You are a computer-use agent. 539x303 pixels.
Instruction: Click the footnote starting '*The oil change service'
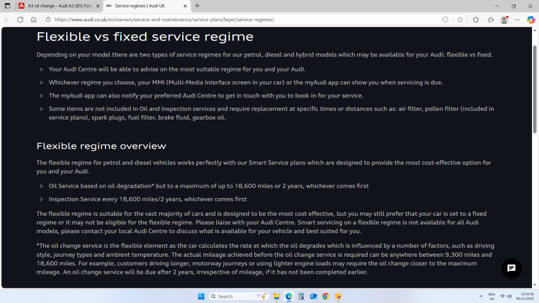[x=265, y=259]
